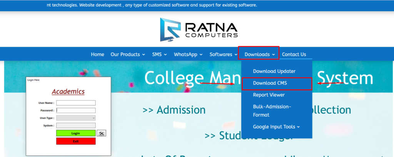This screenshot has width=394, height=157.
Task: Expand the Softwares menu
Action: [223, 55]
